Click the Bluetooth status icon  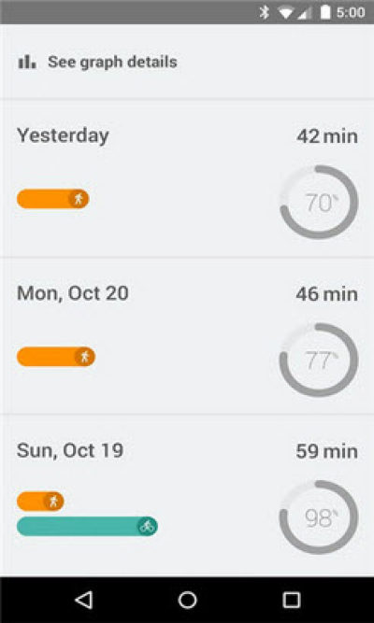(x=264, y=12)
